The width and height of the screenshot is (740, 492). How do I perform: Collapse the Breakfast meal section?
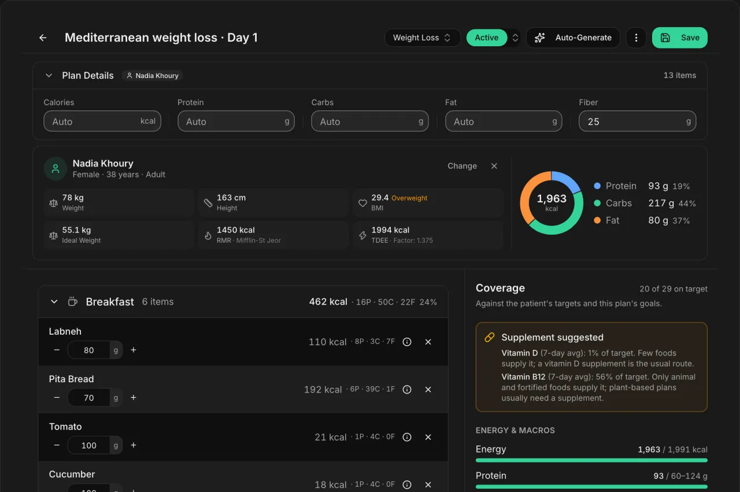pyautogui.click(x=54, y=302)
